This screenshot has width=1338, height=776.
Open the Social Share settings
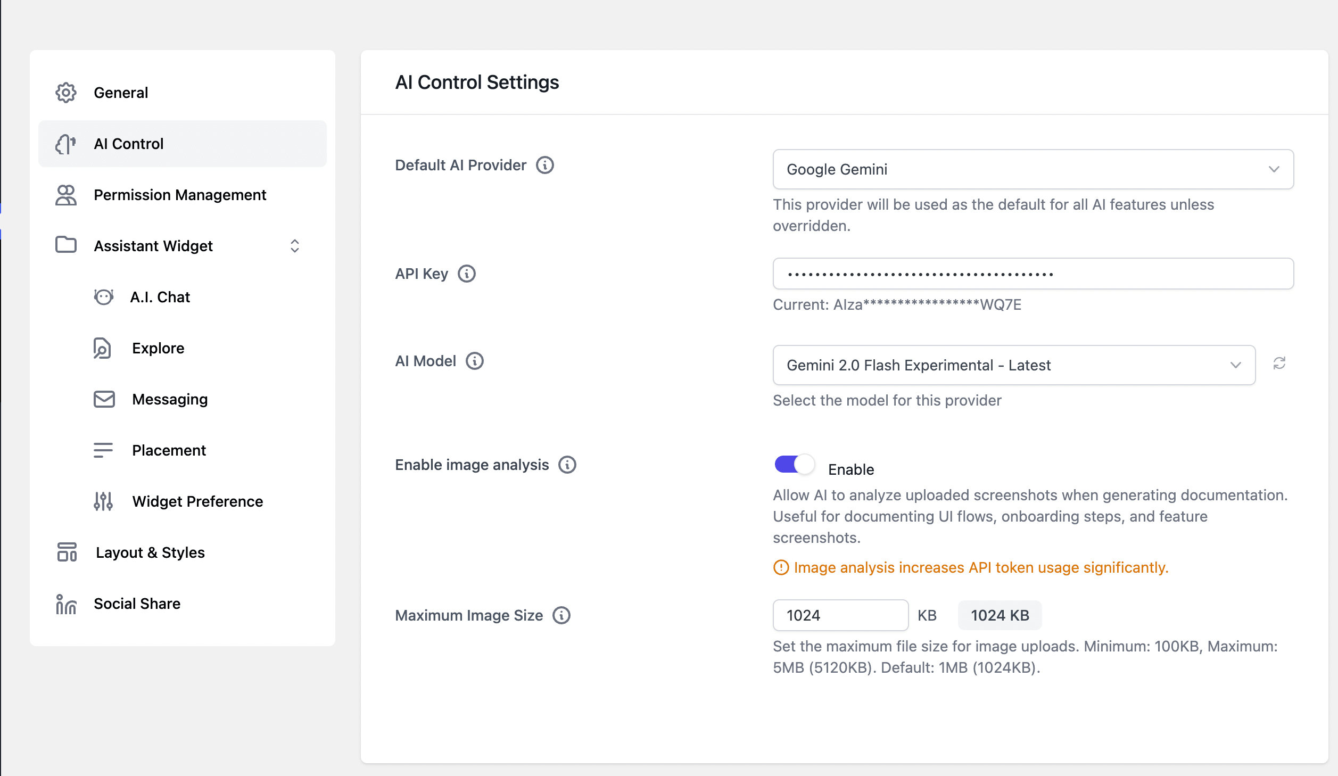[x=137, y=604]
